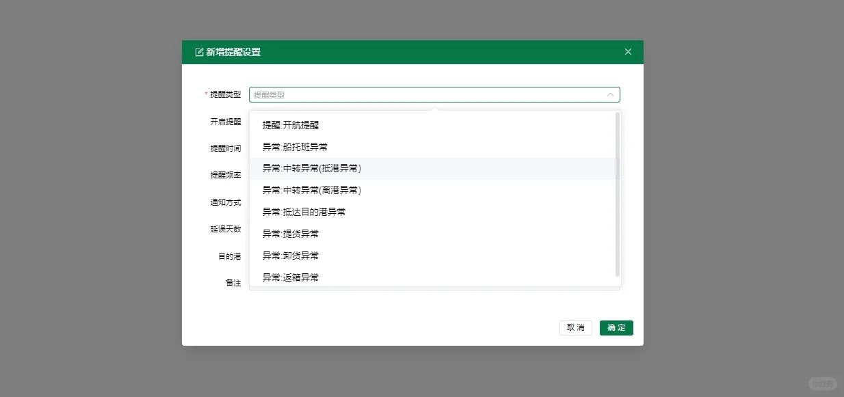Viewport: 844px width, 397px height.
Task: Click the 小红书 watermark badge at bottom right
Action: coord(823,384)
